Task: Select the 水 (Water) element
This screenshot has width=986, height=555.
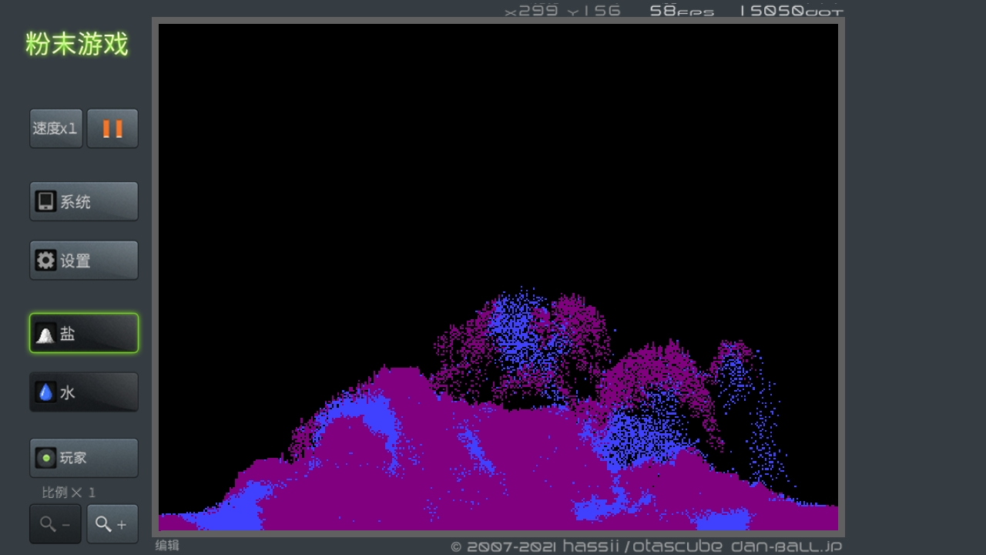Action: [84, 392]
